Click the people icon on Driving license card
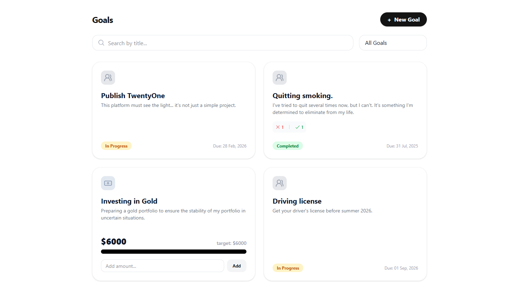The width and height of the screenshot is (513, 289). 280,183
